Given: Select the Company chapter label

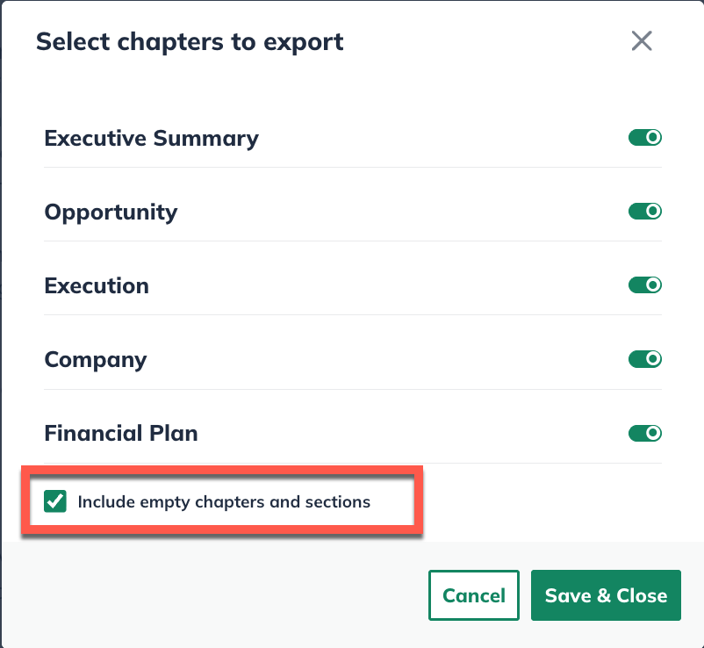Looking at the screenshot, I should (95, 359).
